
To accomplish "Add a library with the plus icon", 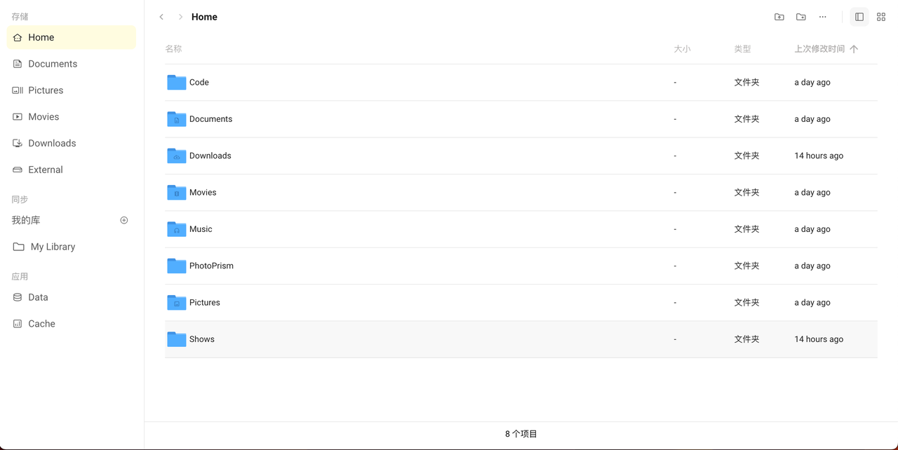I will click(x=124, y=220).
